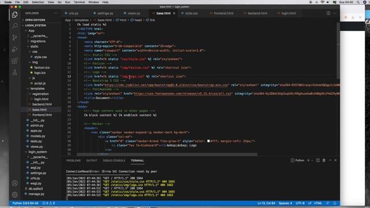This screenshot has height=208, width=370.
Task: Open the PROBLEMS panel tab
Action: point(73,161)
